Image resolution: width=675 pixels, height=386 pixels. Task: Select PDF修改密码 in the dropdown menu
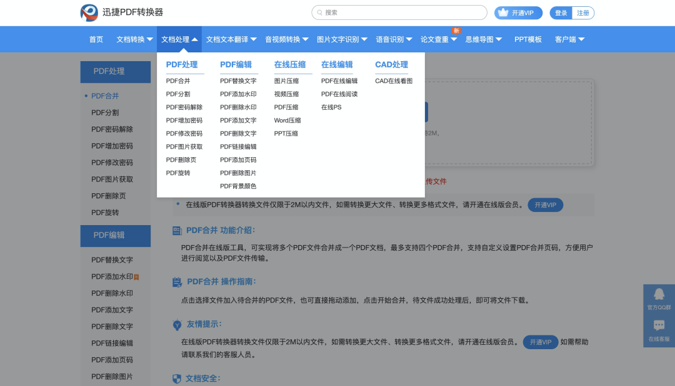point(184,133)
